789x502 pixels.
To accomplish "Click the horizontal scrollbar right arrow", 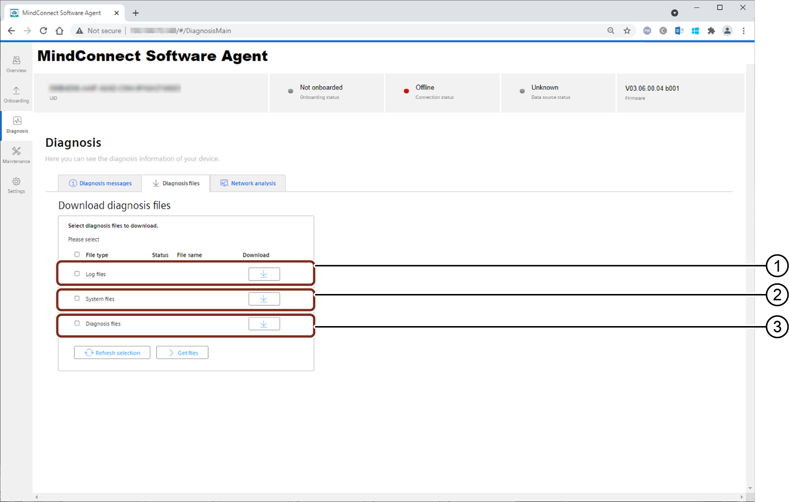I will (741, 497).
